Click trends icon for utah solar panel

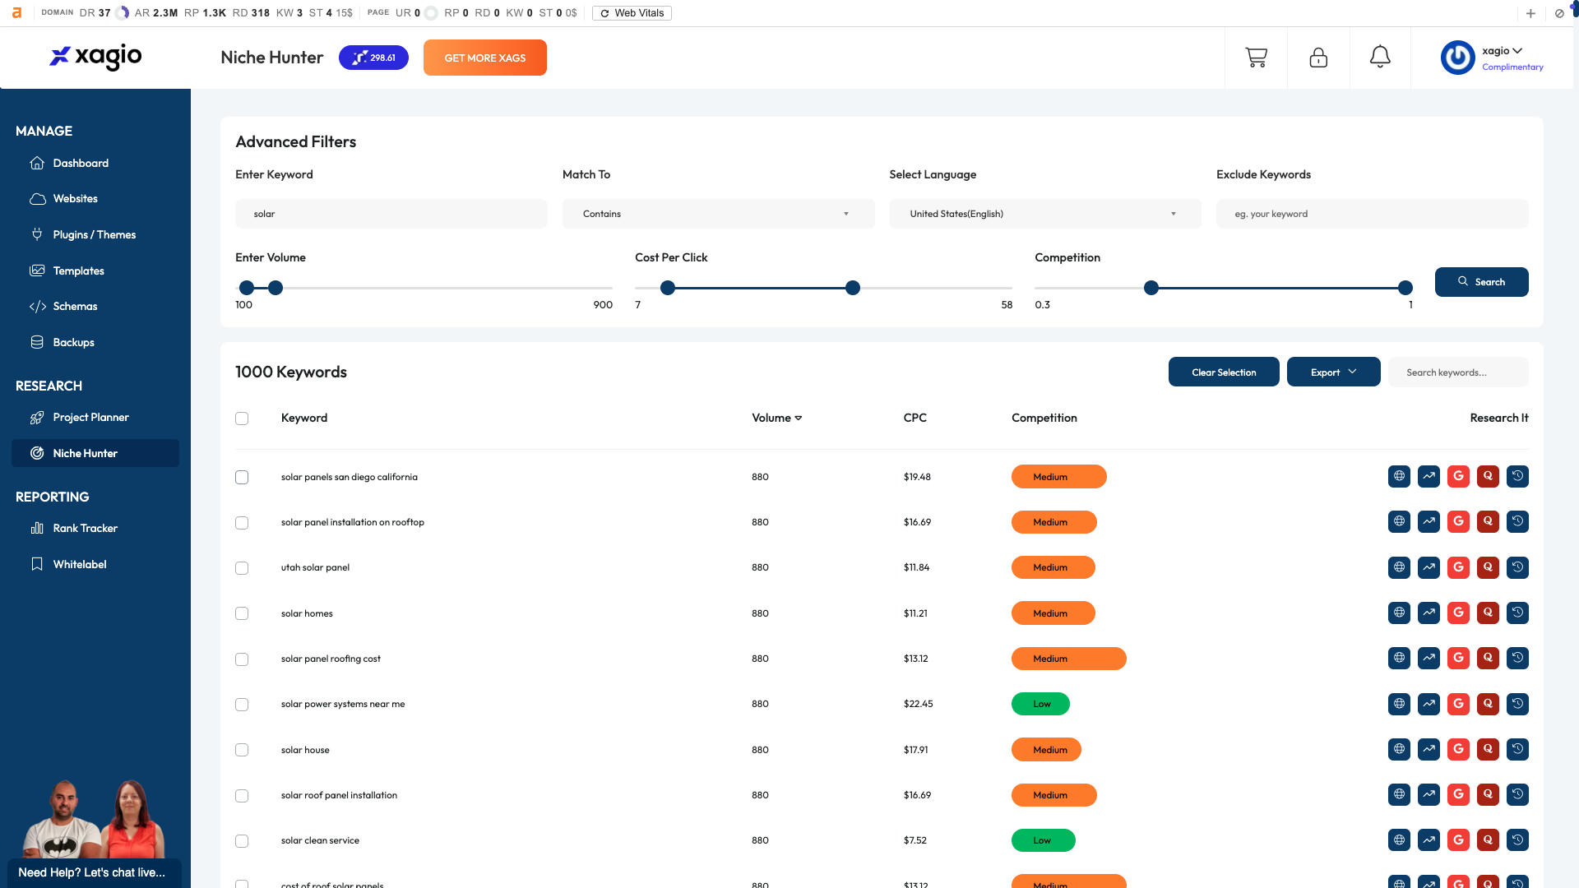[1429, 567]
